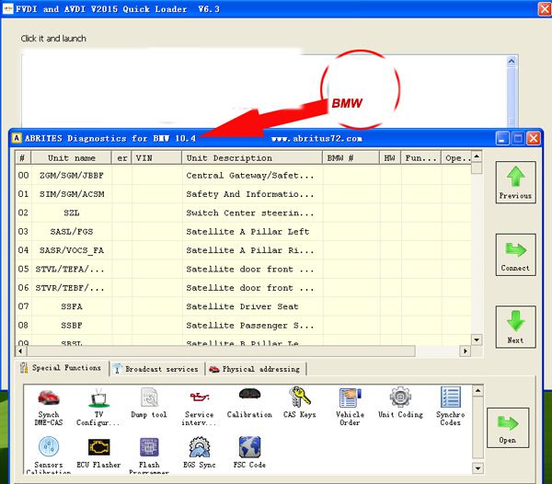This screenshot has width=552, height=484.
Task: Switch to the Broadcast services tab
Action: point(156,369)
